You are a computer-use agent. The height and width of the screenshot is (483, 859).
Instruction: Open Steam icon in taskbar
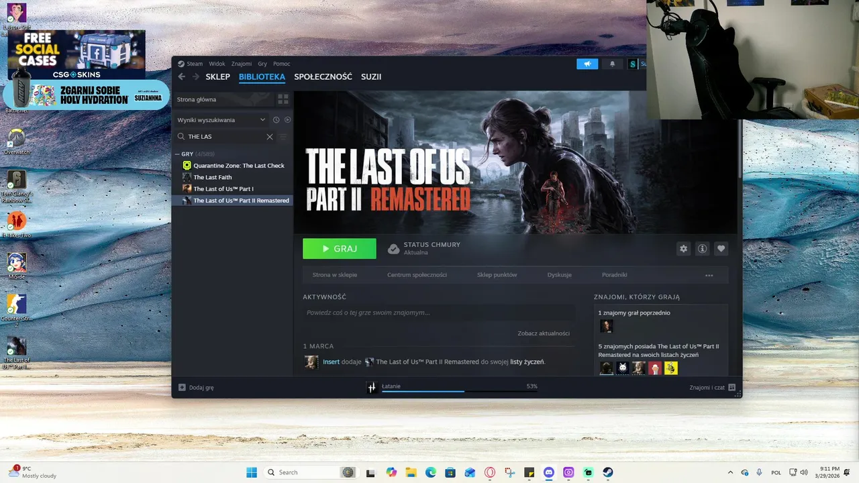coord(607,472)
